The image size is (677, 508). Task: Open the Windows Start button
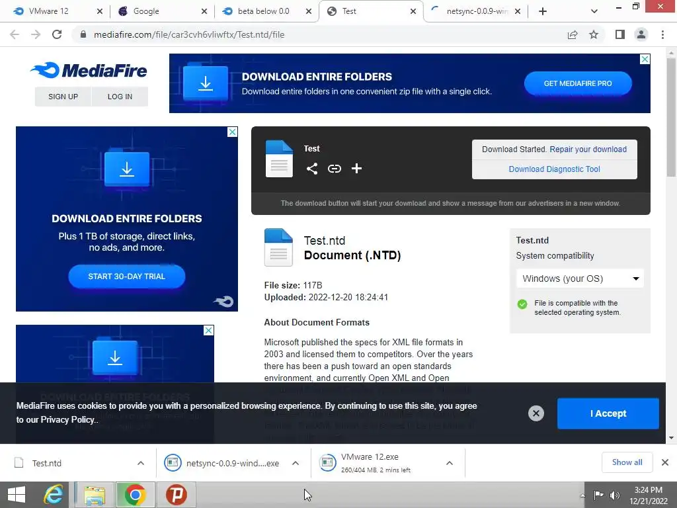17,495
